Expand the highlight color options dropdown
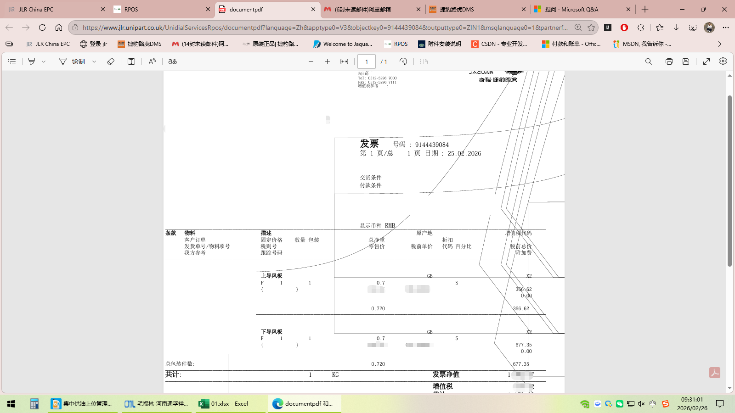The height and width of the screenshot is (413, 735). click(44, 61)
